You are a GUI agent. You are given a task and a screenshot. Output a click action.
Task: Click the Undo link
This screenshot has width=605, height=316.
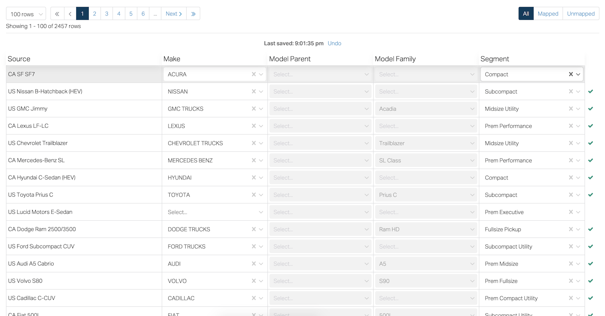click(x=334, y=43)
